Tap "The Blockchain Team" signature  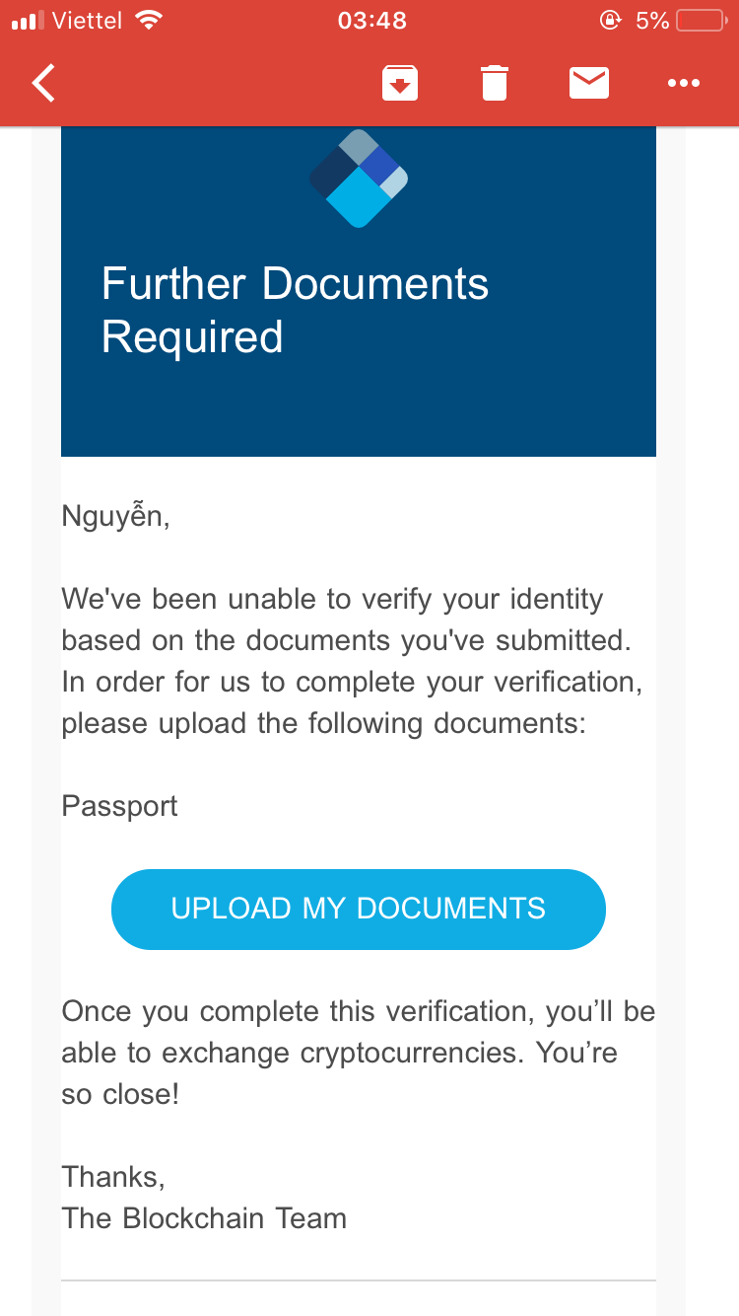(x=204, y=1218)
